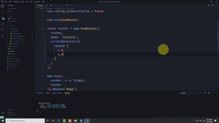Viewport: 219px width, 123px height.
Task: Open Manage gear at activity bar bottom
Action: point(3,113)
